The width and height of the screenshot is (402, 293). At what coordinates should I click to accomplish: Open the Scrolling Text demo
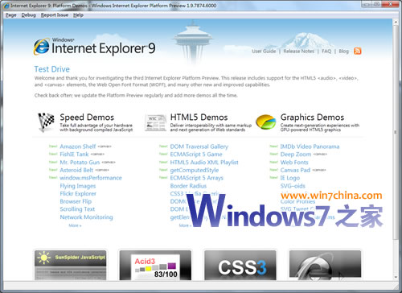pyautogui.click(x=77, y=209)
